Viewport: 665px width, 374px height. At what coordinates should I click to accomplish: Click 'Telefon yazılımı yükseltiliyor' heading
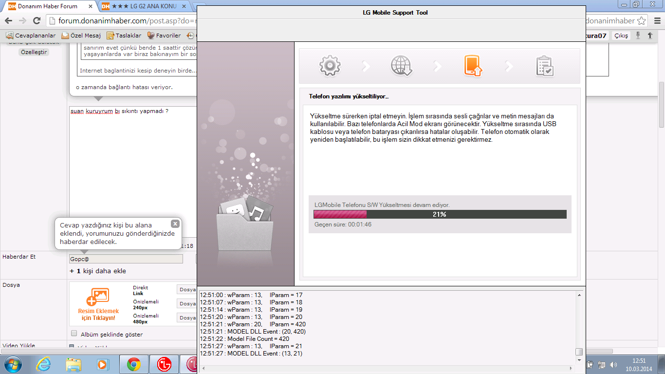click(349, 96)
